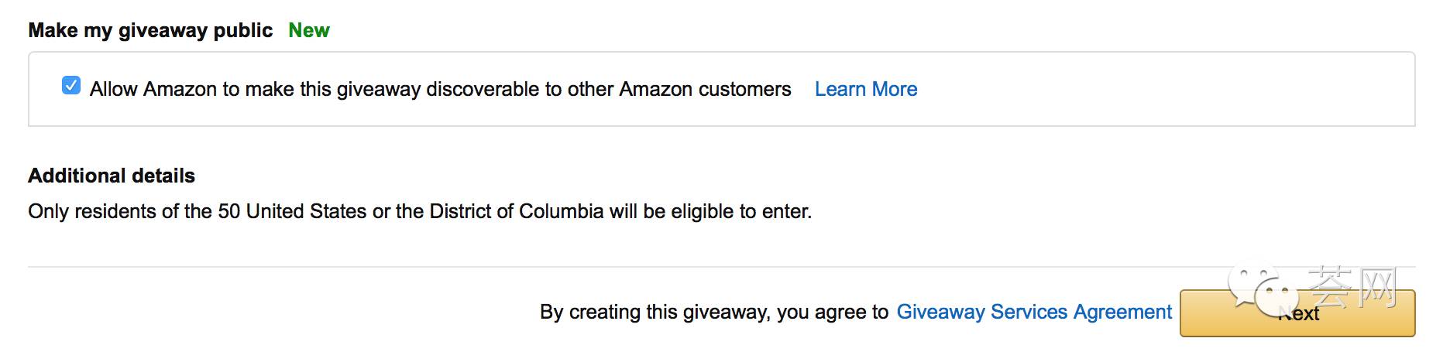Click the words 'District of Columbia'
The height and width of the screenshot is (362, 1450).
pyautogui.click(x=517, y=211)
